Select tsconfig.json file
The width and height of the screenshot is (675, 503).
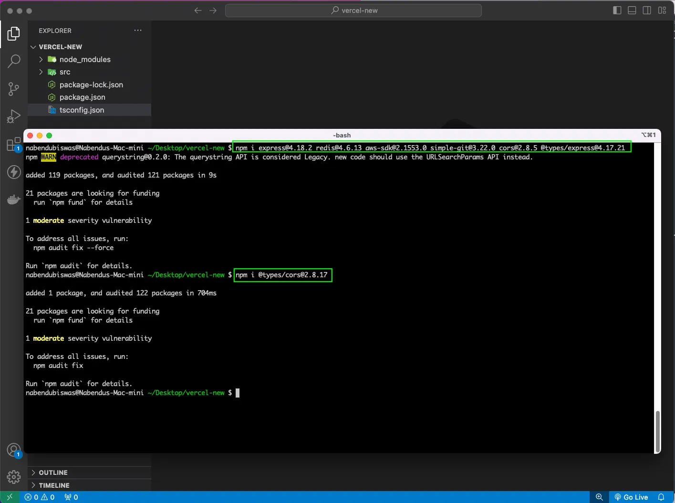tap(90, 110)
